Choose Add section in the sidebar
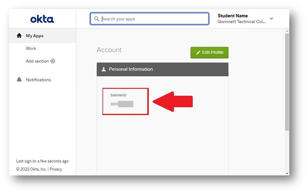308x194 pixels. (x=37, y=61)
